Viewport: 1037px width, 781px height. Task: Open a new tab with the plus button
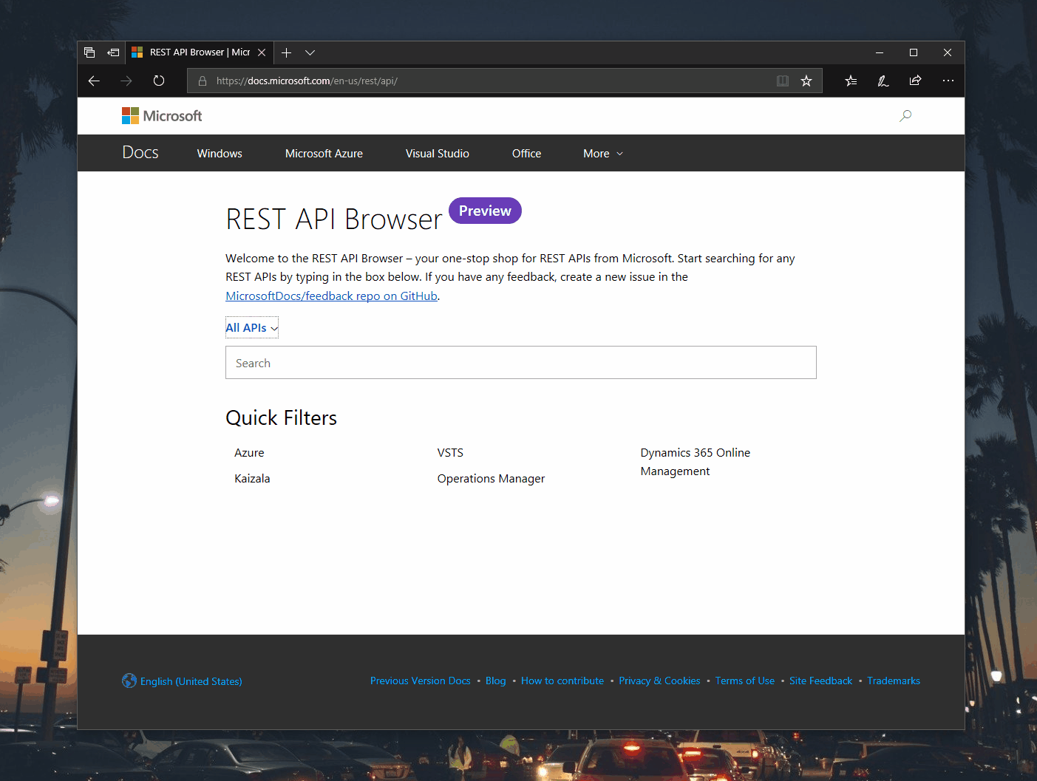coord(286,52)
